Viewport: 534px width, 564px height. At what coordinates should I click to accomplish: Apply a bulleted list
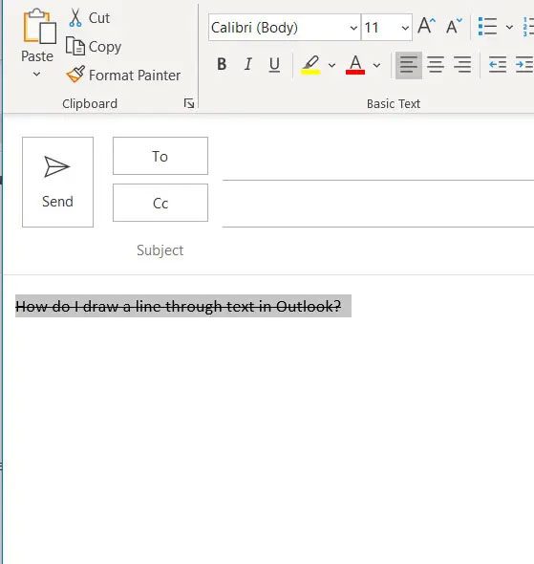[x=487, y=27]
